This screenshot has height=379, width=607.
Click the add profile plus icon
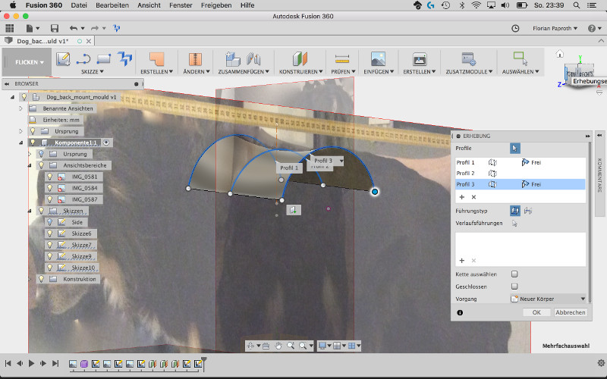[461, 196]
